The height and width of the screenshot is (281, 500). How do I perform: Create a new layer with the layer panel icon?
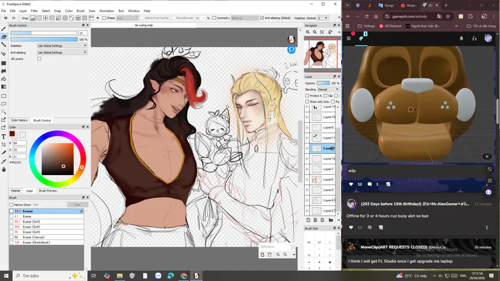pyautogui.click(x=308, y=220)
